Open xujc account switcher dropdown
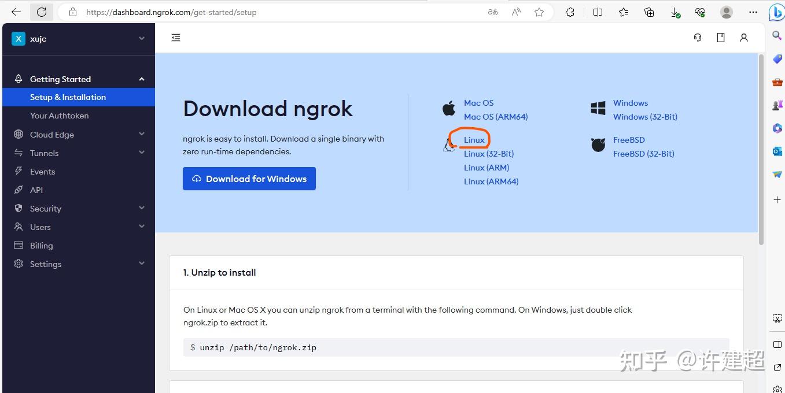 [79, 39]
